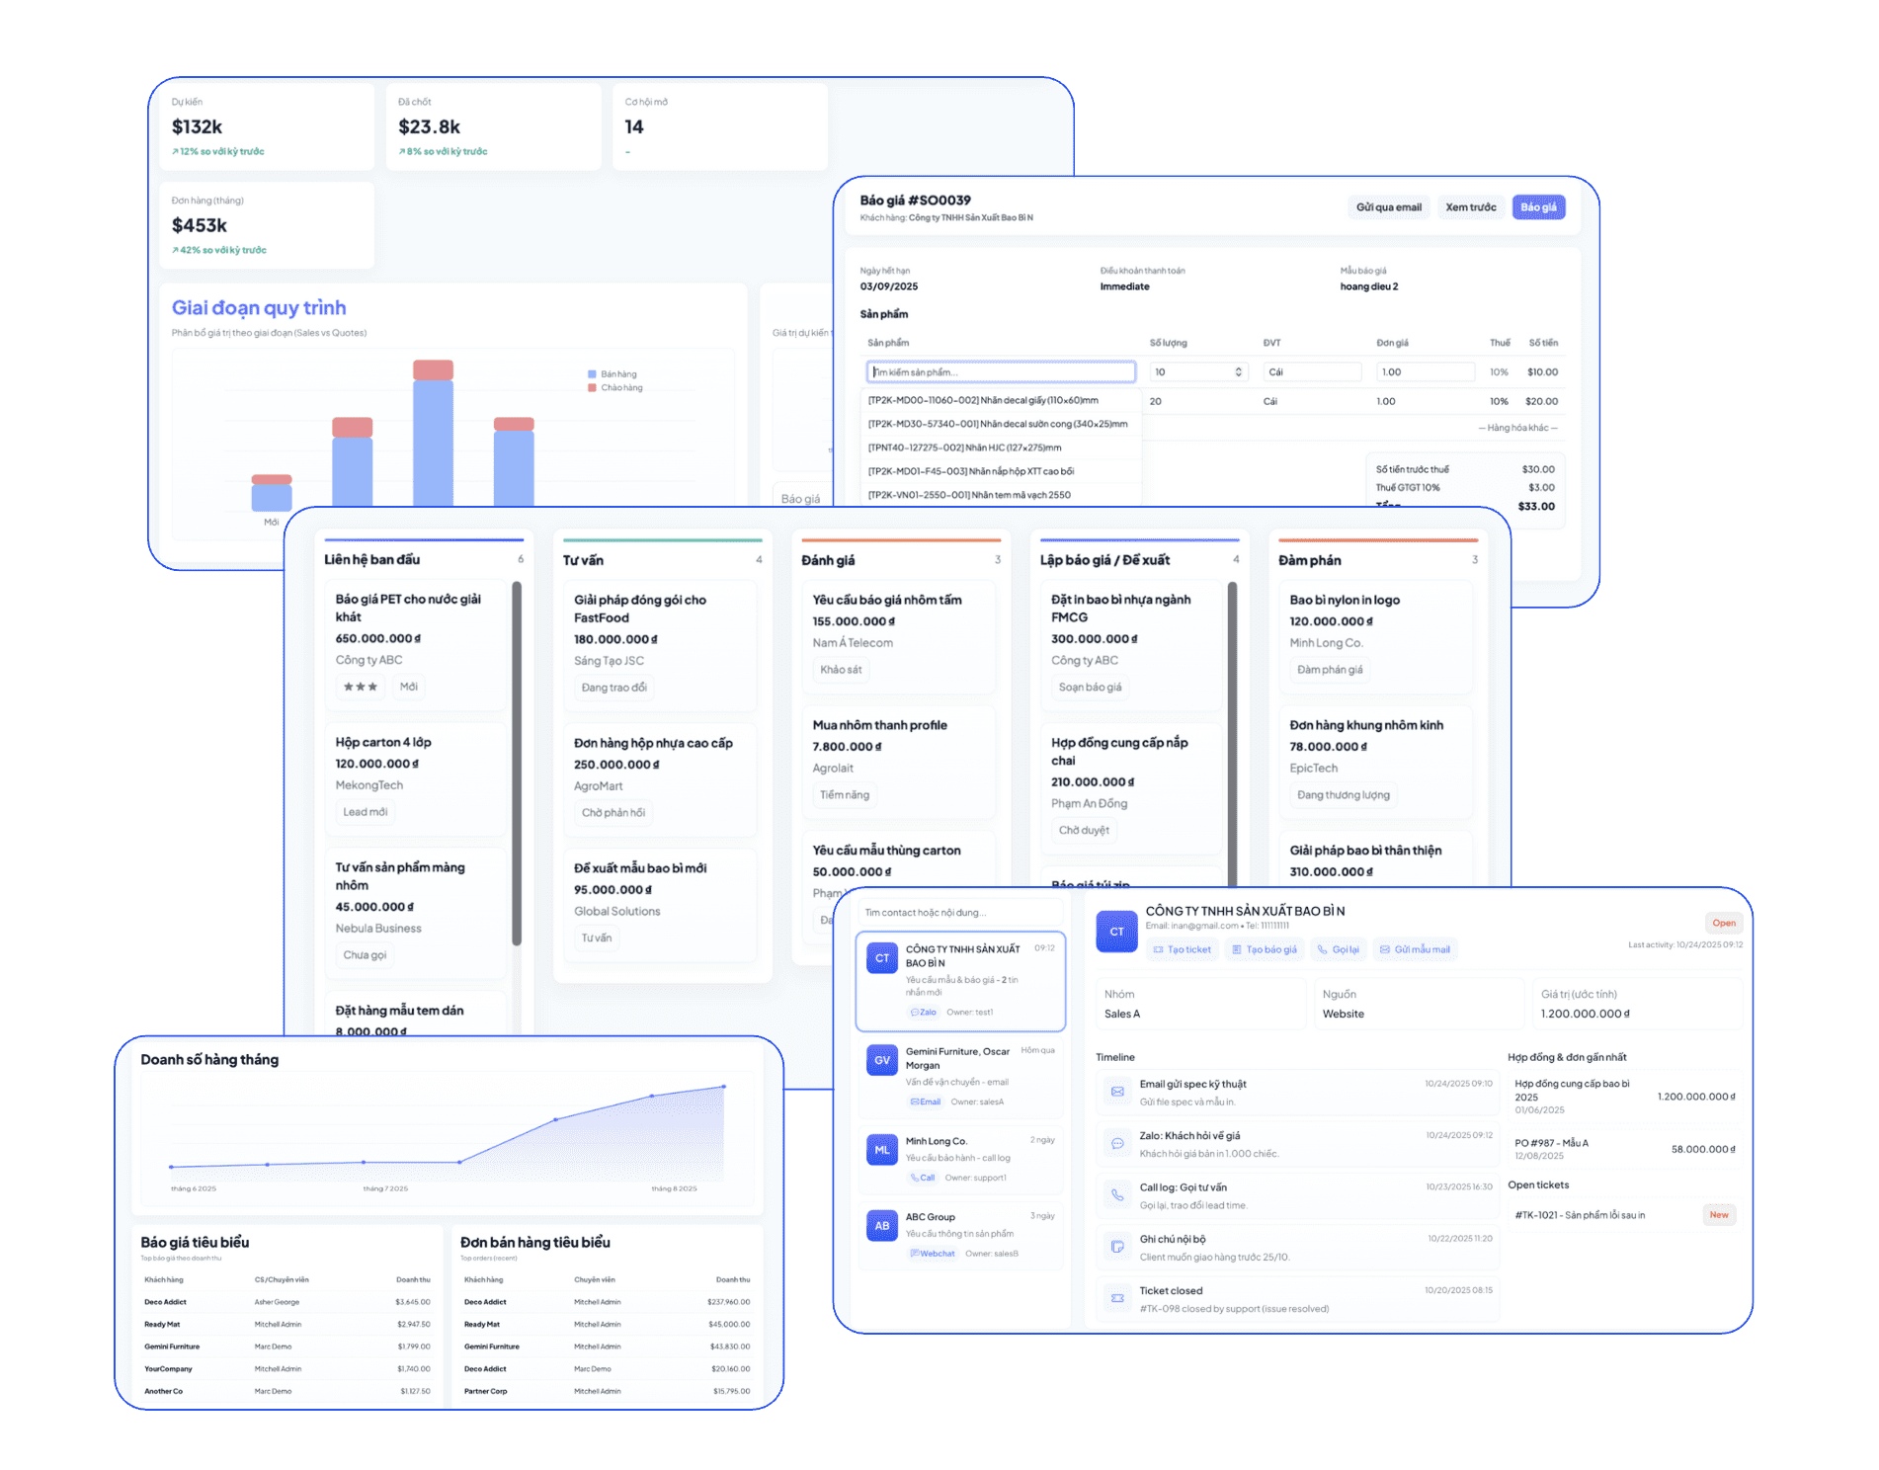Click the Tìm contact hoặc nội dung search box
Image resolution: width=1879 pixels, height=1470 pixels.
[x=958, y=913]
